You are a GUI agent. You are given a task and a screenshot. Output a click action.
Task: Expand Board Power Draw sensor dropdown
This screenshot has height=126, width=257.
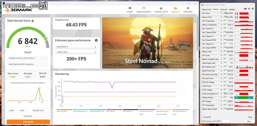221,71
